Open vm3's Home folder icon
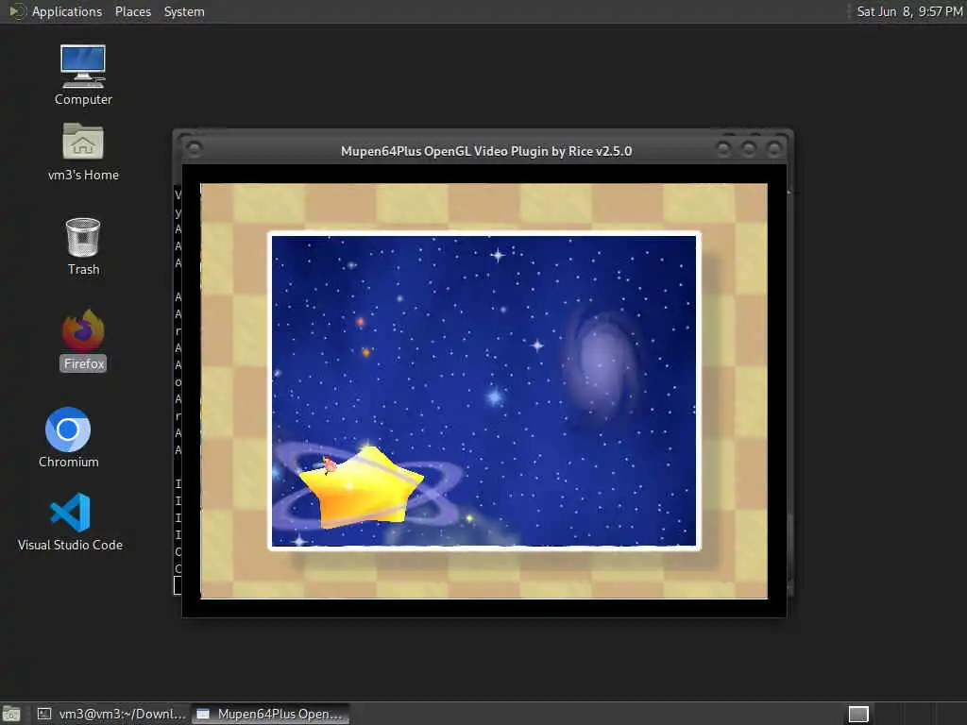 pyautogui.click(x=83, y=152)
